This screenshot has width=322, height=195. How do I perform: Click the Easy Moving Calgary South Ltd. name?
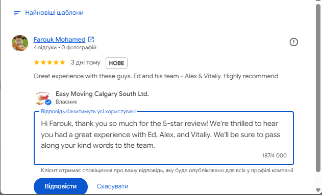coord(102,94)
